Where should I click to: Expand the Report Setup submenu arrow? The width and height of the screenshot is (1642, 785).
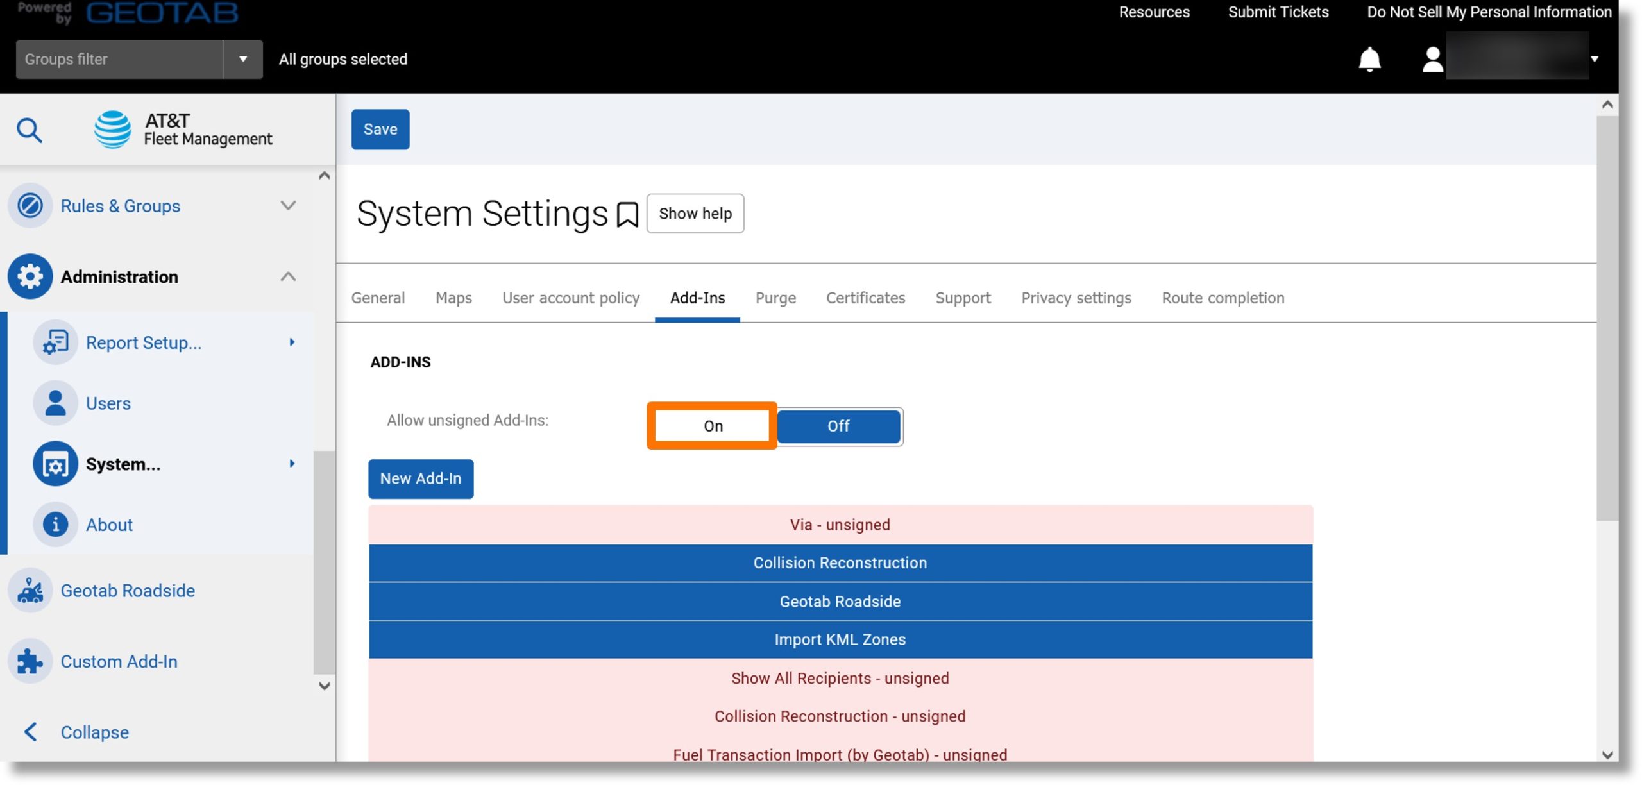click(292, 342)
